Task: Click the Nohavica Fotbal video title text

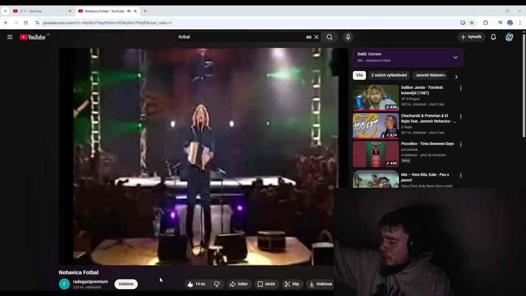Action: point(78,273)
